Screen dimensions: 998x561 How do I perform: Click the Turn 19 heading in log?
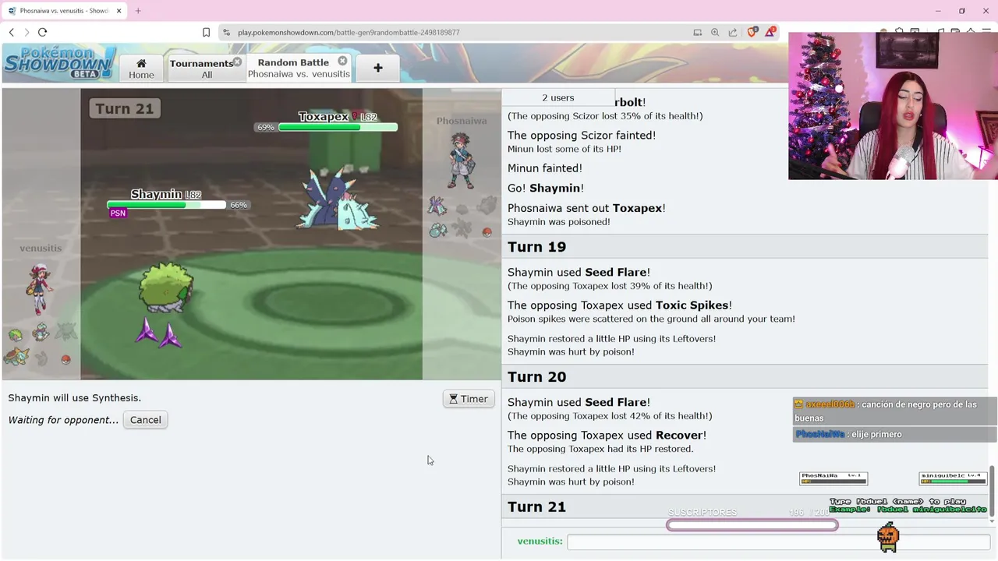pos(536,247)
